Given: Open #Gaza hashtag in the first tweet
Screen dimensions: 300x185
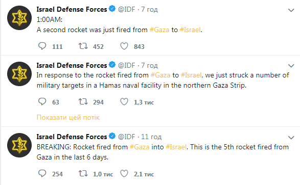Looking at the screenshot, I should click(159, 30).
